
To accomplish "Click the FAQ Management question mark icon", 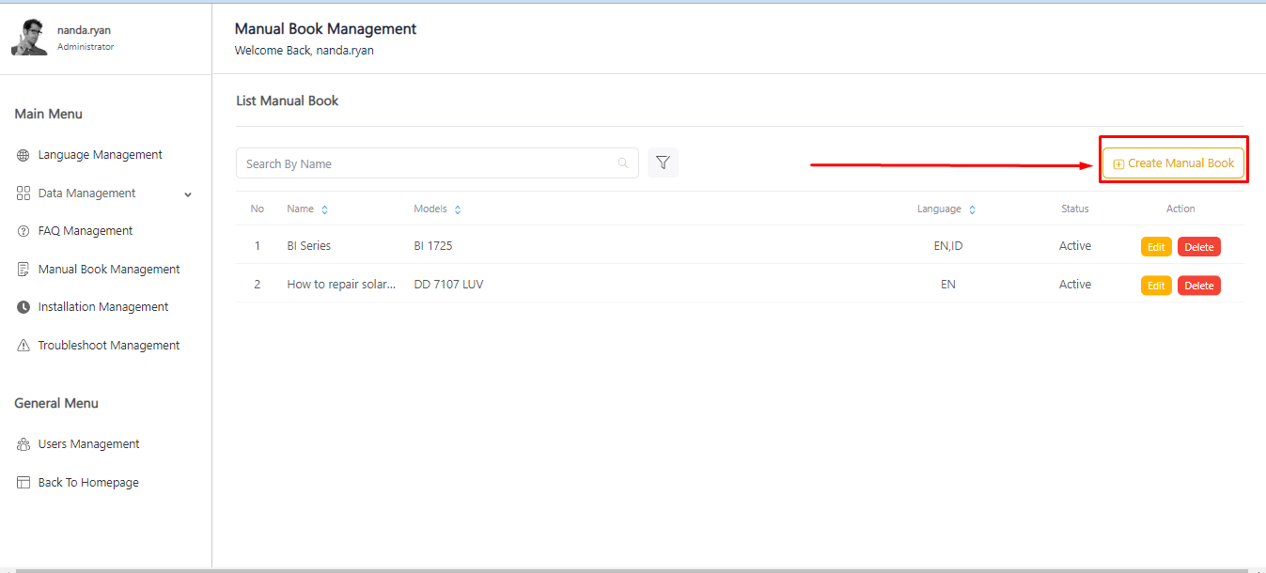I will tap(23, 231).
